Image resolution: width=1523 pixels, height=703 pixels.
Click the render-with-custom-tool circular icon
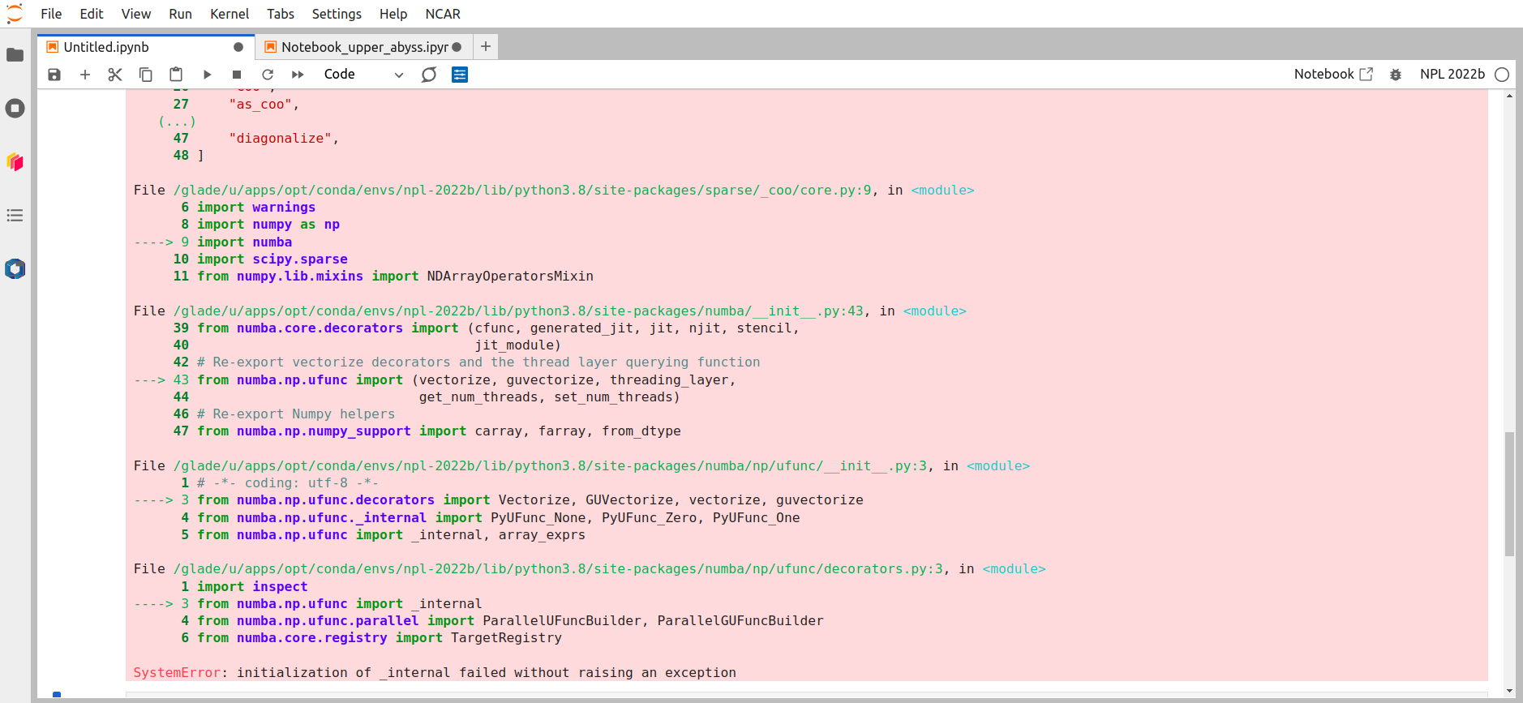click(429, 75)
